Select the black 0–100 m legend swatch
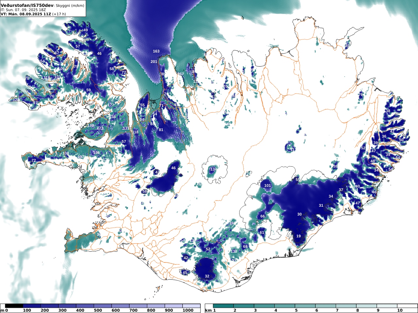Viewport: 418px width, 313px height. [14, 306]
